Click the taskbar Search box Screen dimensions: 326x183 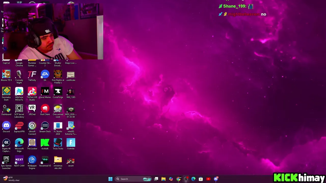point(133,179)
